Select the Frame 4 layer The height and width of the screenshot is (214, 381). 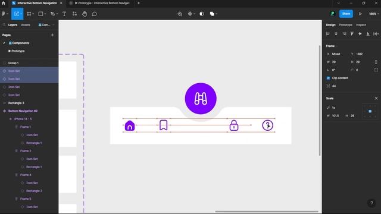point(29,175)
